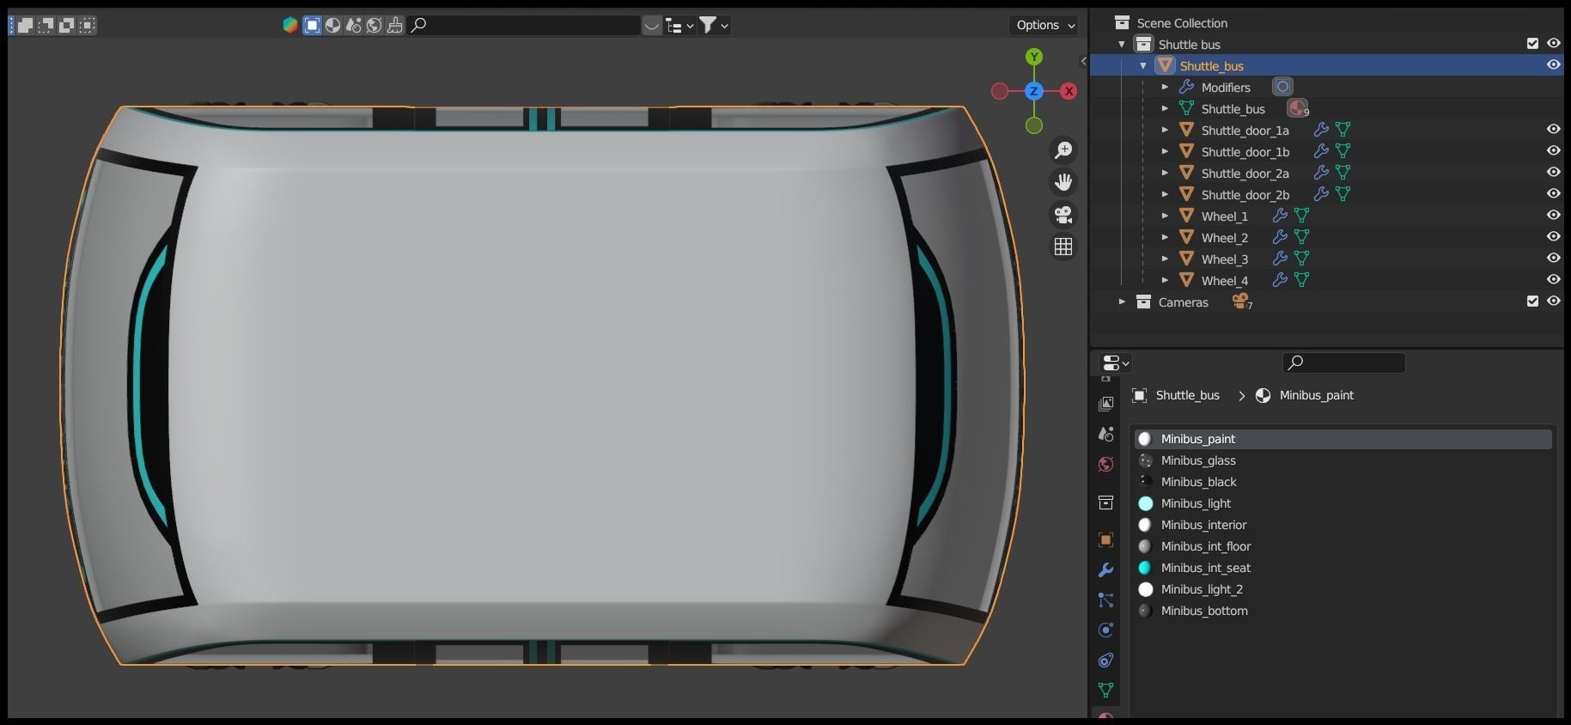
Task: Click the wrench icon on Shuttle_door_1a row
Action: pyautogui.click(x=1321, y=130)
